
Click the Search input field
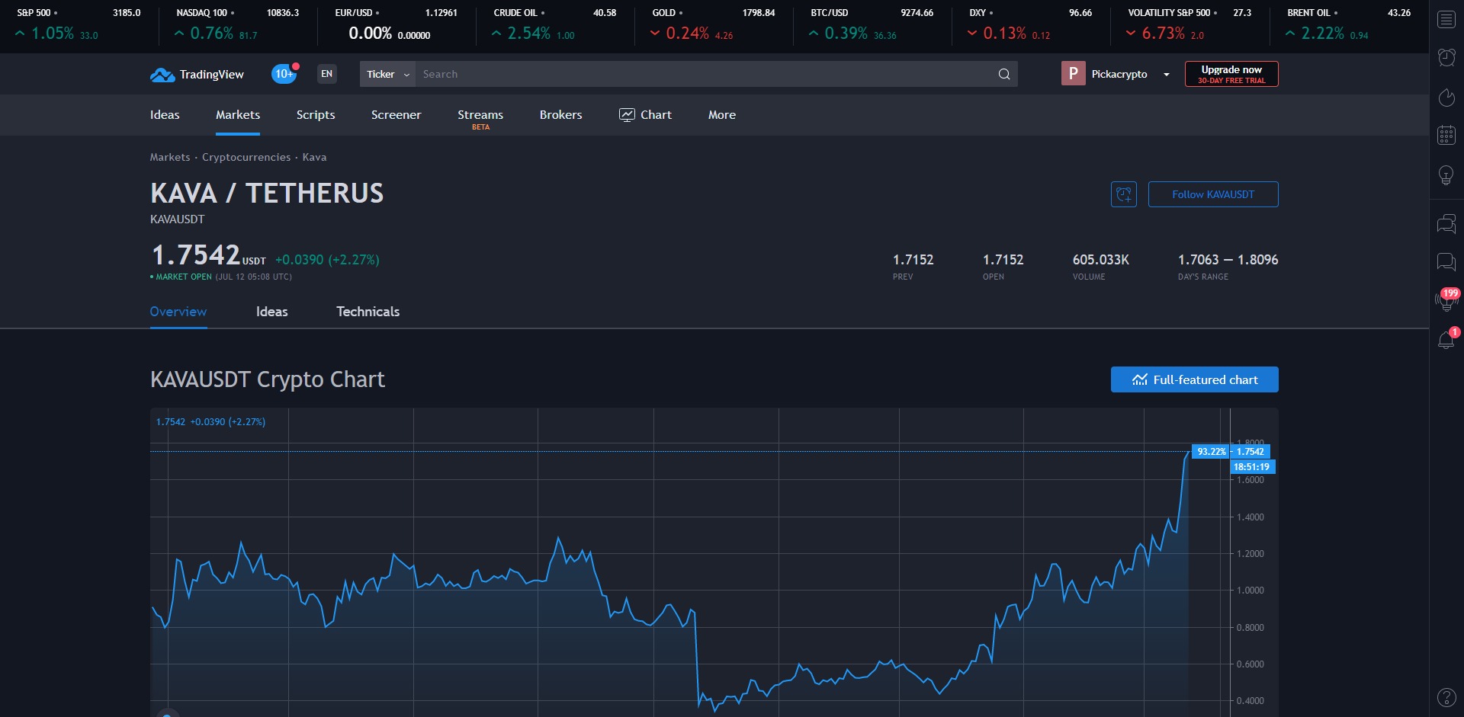[x=705, y=74]
